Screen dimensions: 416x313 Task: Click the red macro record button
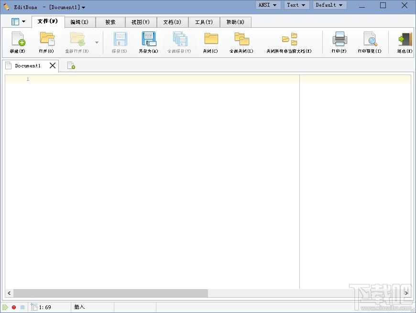(x=13, y=307)
